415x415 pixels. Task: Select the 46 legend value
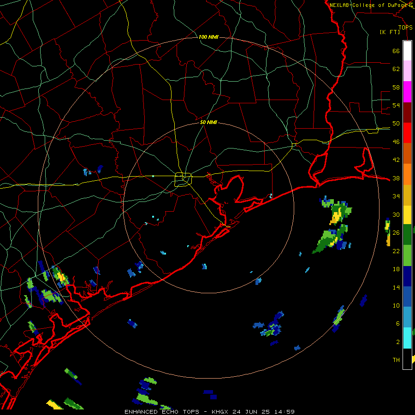396,142
